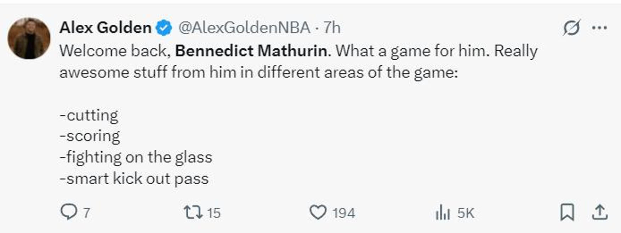
Task: Open the three-dot More options menu
Action: coord(599,28)
